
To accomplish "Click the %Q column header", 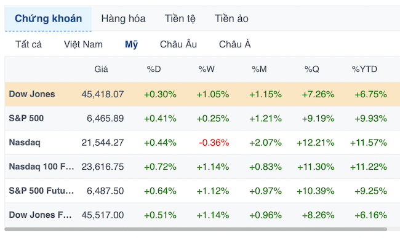I will pyautogui.click(x=312, y=69).
